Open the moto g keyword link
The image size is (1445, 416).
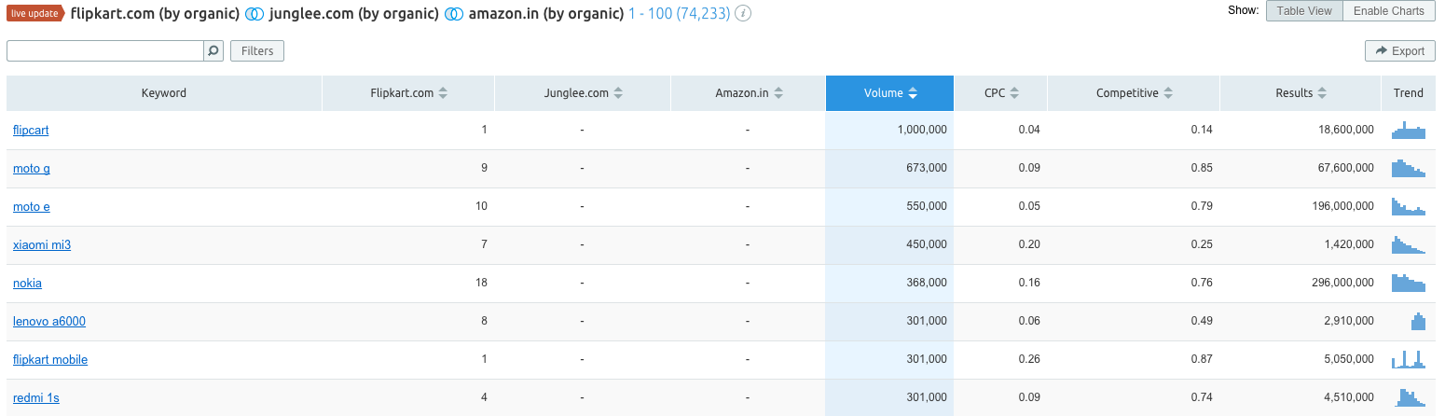coord(32,168)
